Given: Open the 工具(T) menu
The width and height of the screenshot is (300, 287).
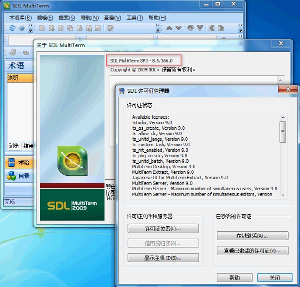Looking at the screenshot, I should (x=134, y=18).
